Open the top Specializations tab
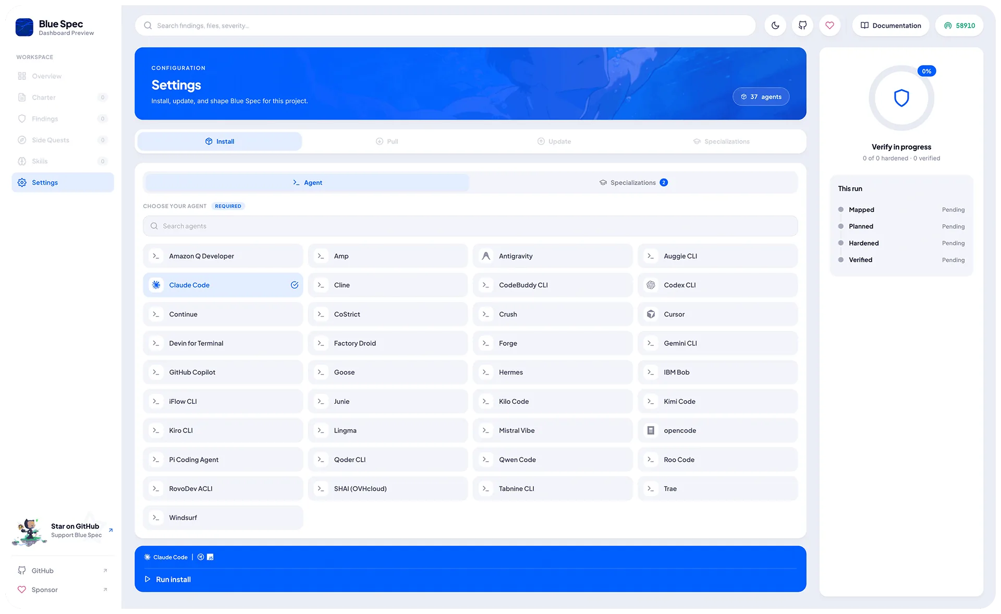 coord(721,141)
